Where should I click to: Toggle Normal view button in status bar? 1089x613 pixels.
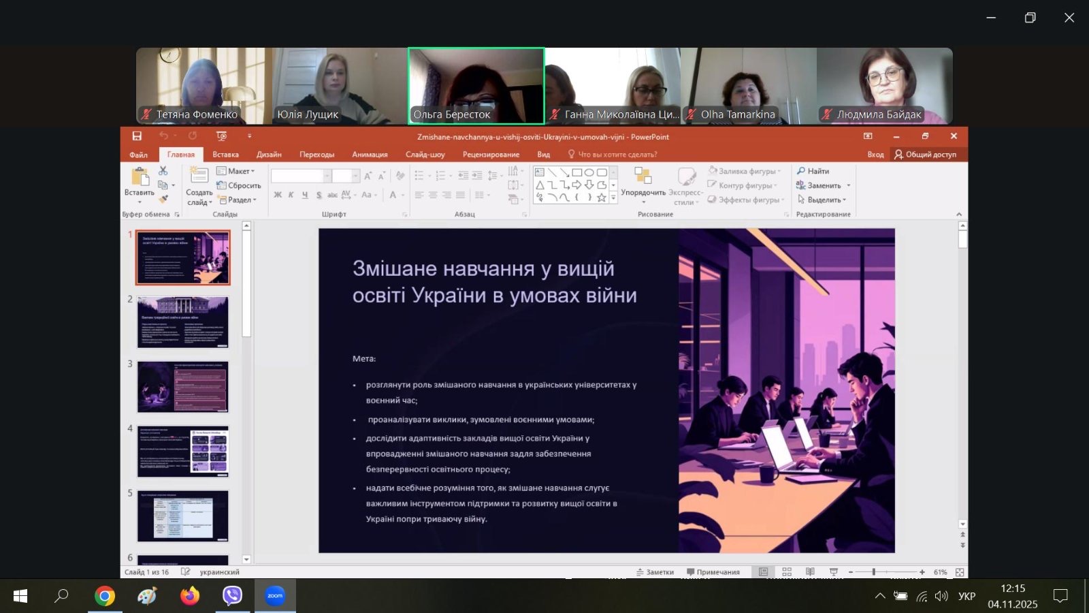point(764,572)
